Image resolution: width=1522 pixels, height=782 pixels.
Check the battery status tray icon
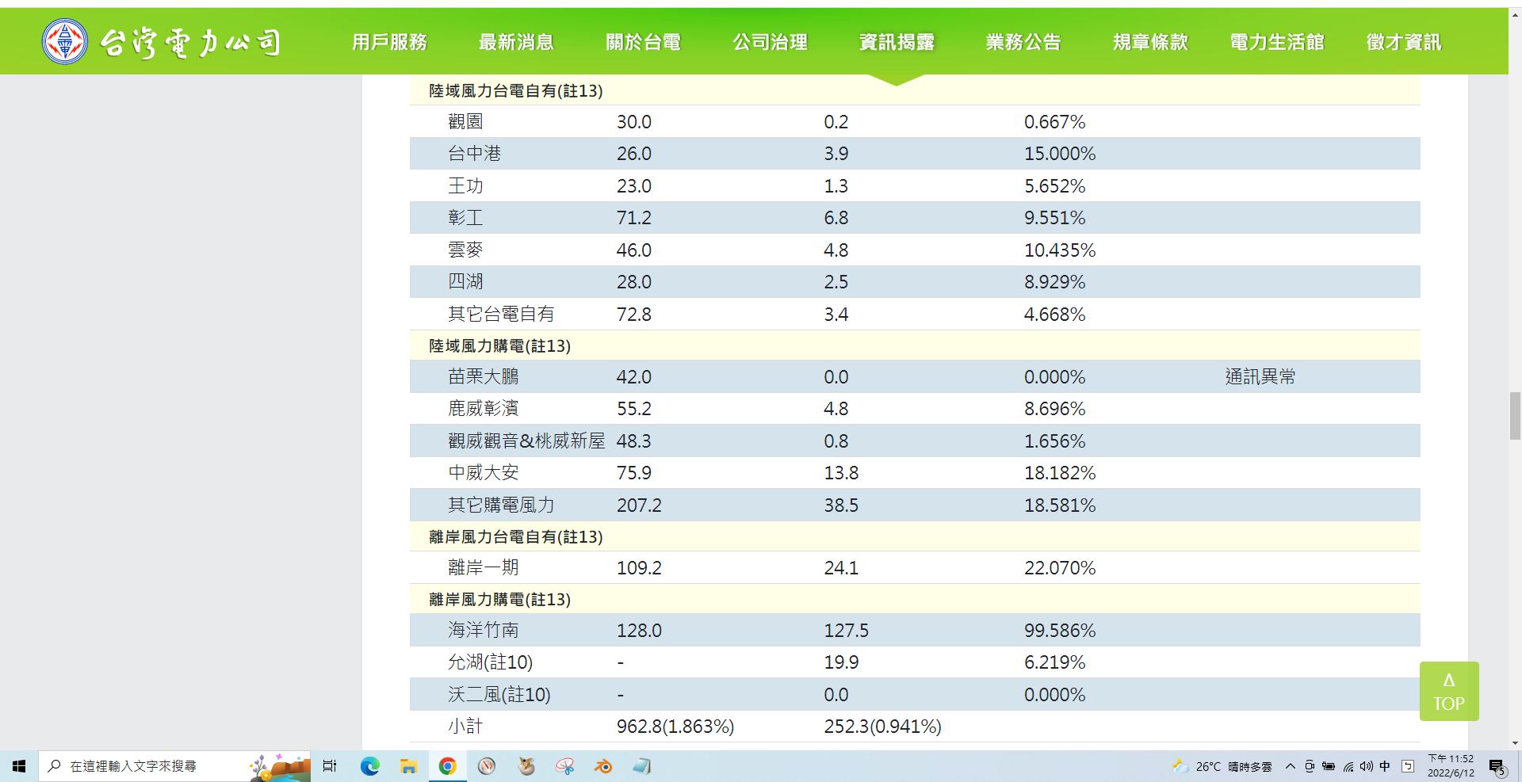pos(1329,766)
